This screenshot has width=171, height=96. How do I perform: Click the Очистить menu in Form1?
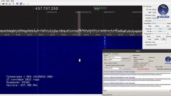point(109,54)
